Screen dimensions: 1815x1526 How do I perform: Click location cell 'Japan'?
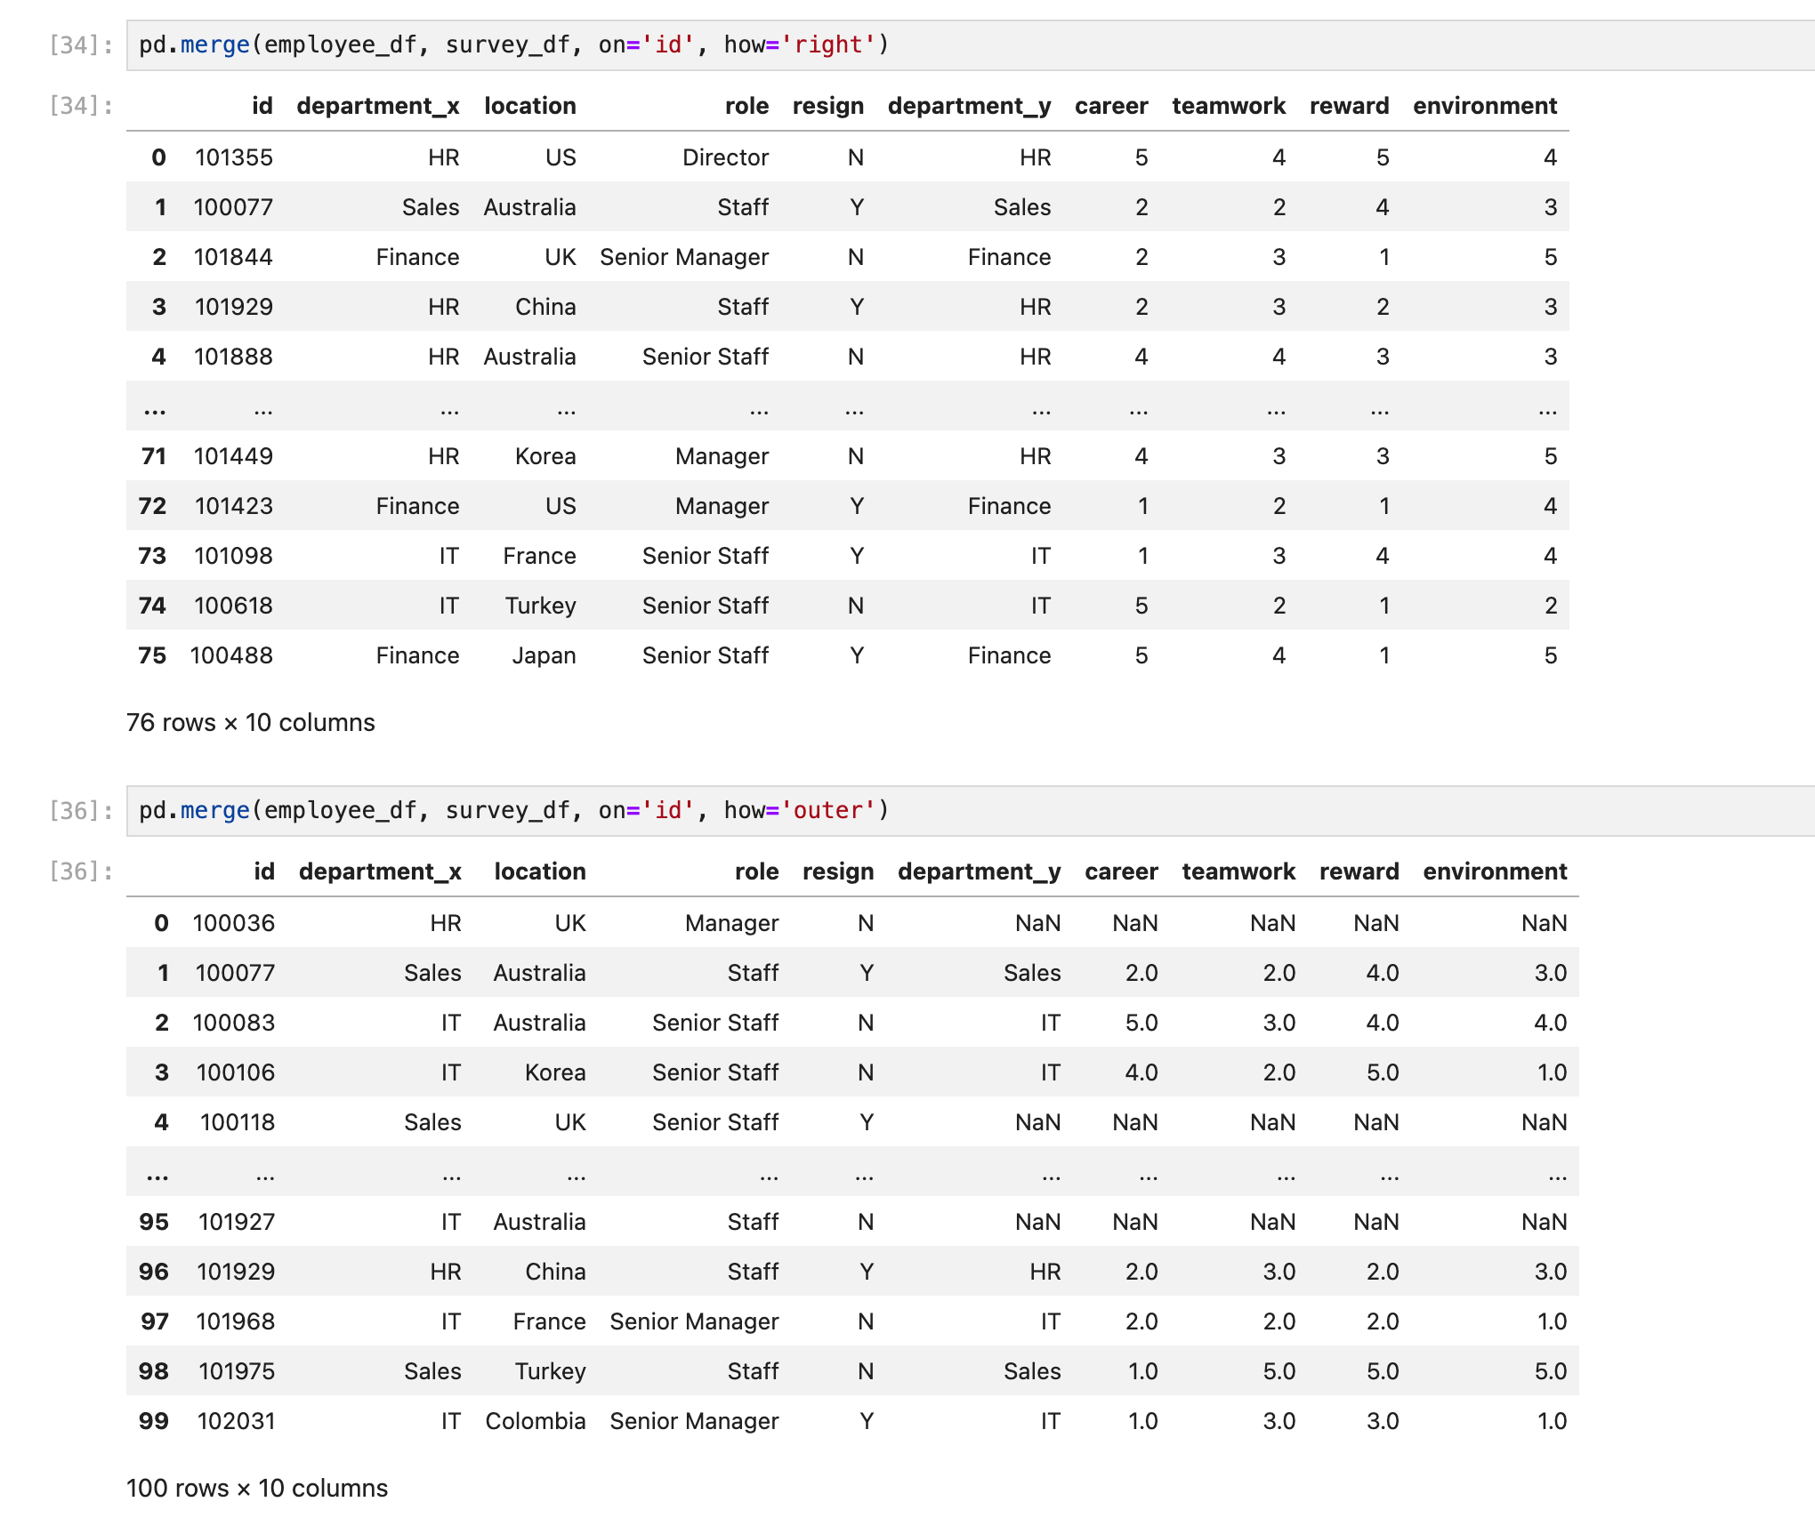[x=544, y=655]
